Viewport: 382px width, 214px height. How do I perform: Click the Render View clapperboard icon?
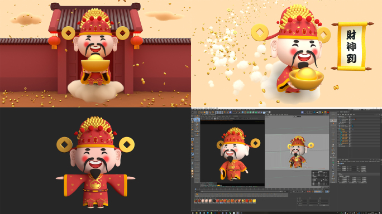click(x=233, y=113)
